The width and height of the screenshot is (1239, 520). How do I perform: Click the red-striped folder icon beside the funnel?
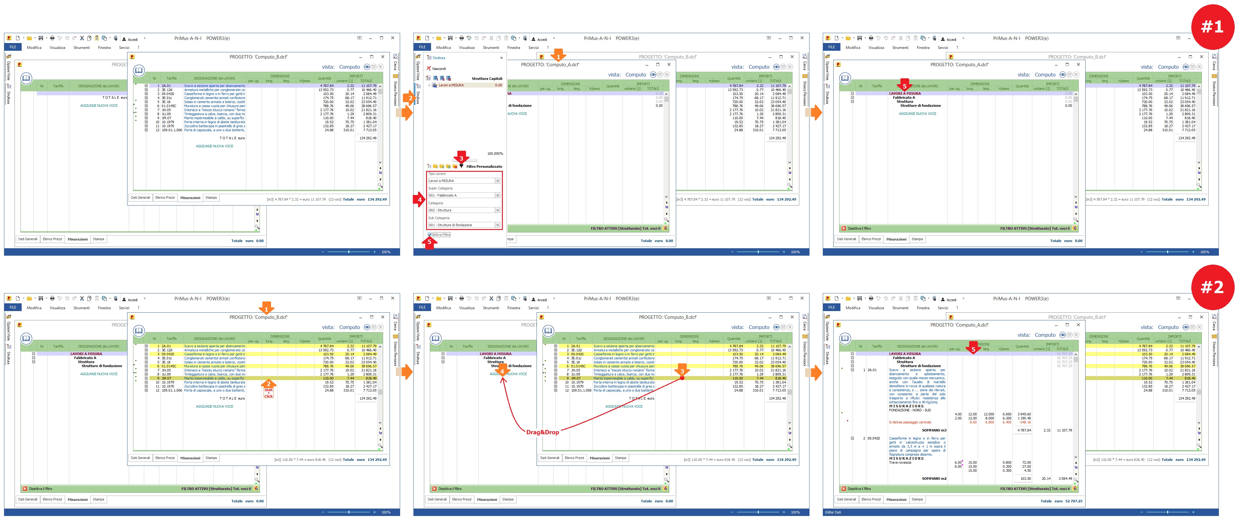[x=455, y=167]
